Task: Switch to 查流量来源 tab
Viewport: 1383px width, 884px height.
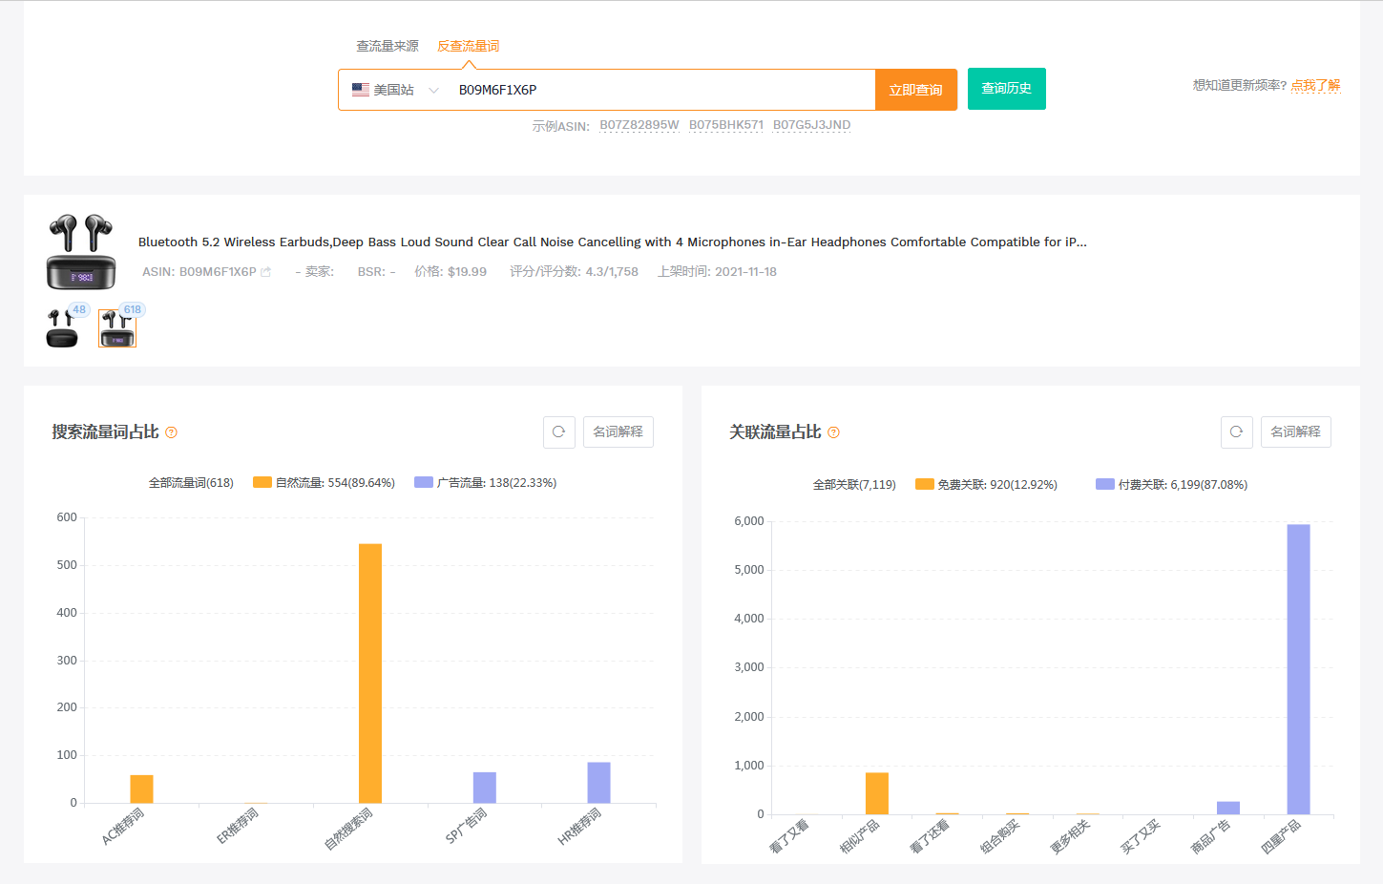Action: [x=388, y=46]
